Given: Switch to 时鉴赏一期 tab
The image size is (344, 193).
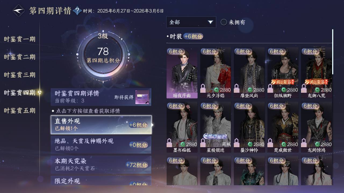Looking at the screenshot, I should click(x=20, y=39).
